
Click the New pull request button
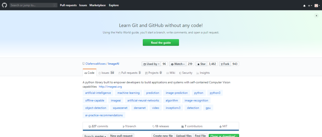pos(121,135)
